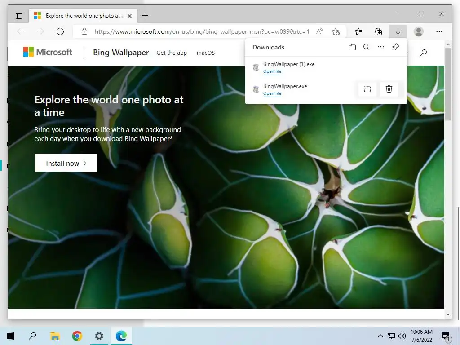
Task: Activate Read aloud icon in address bar
Action: tap(319, 31)
